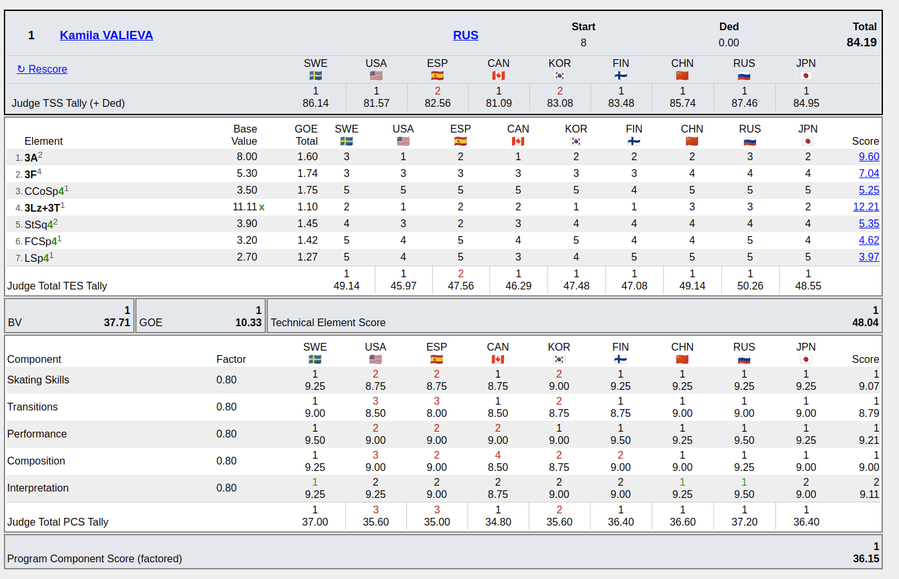Open the 12.21 score for 3Lz+3T

pos(866,207)
